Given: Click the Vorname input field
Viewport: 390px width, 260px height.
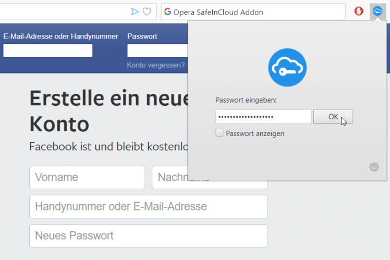Looking at the screenshot, I should (x=87, y=178).
